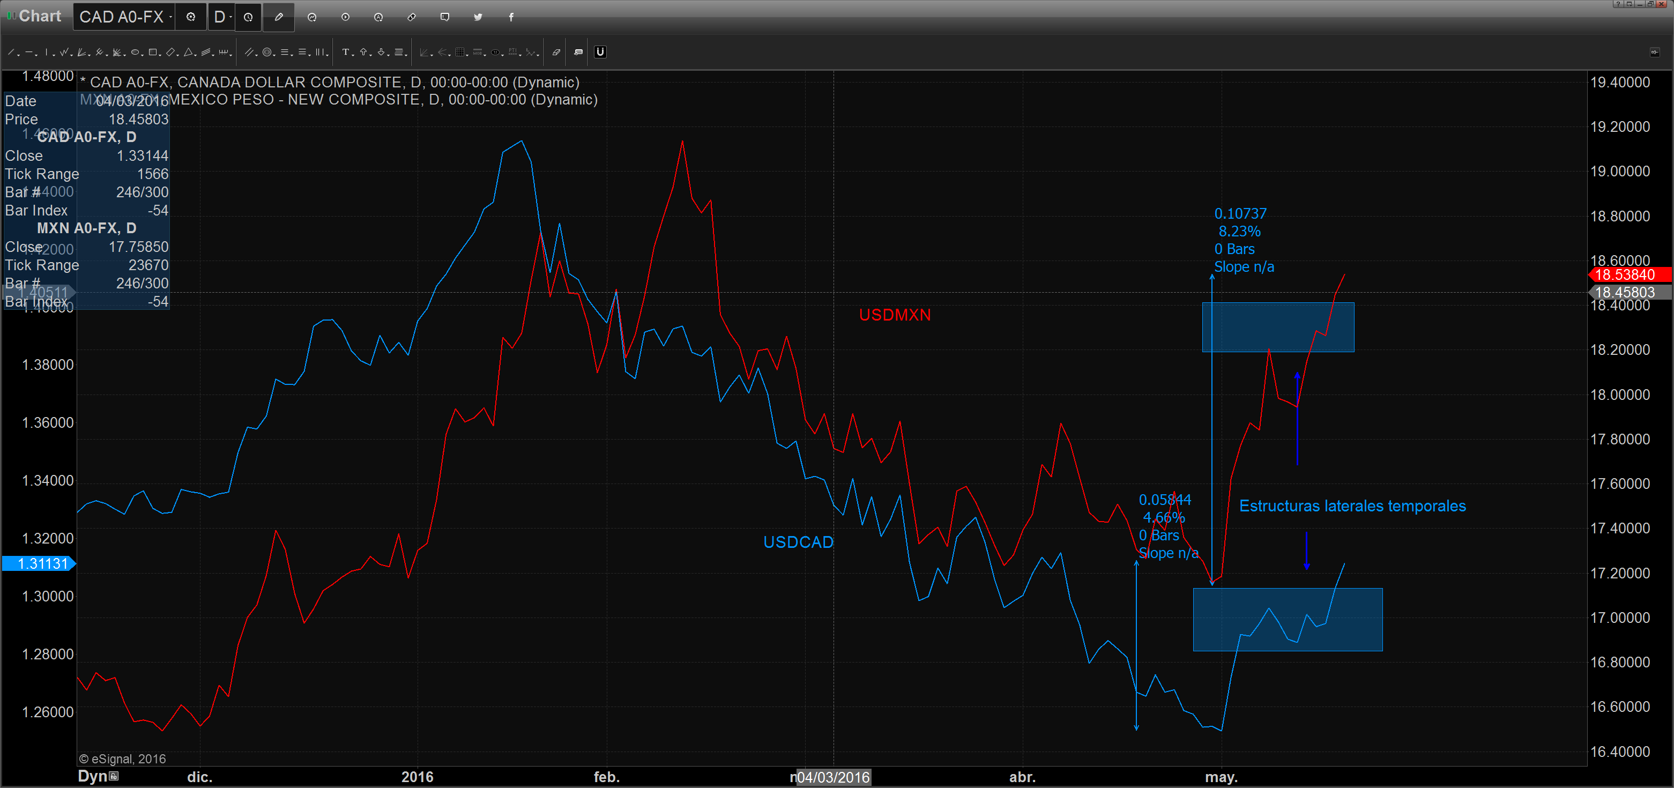Select the shaded band highlight tool

pos(399,52)
